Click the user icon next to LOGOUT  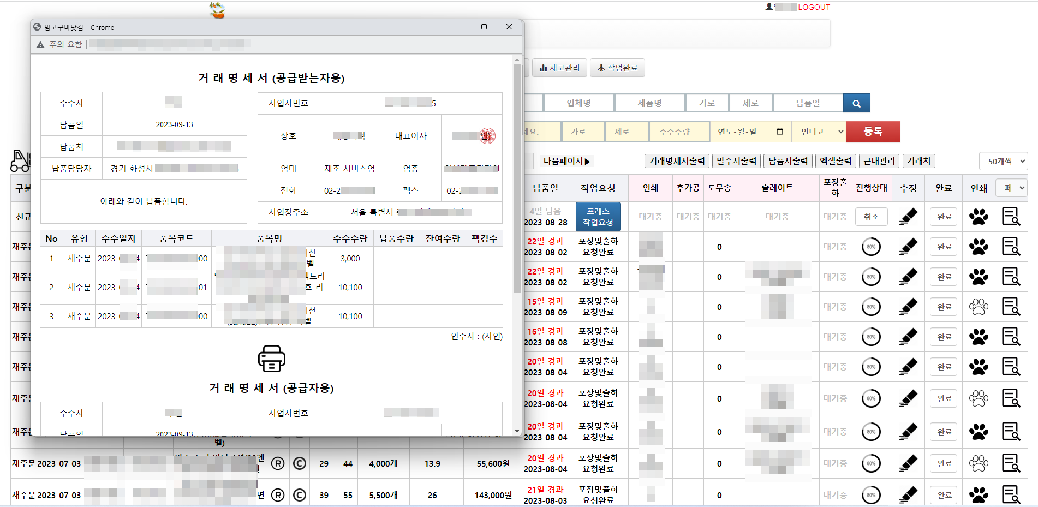pyautogui.click(x=769, y=7)
